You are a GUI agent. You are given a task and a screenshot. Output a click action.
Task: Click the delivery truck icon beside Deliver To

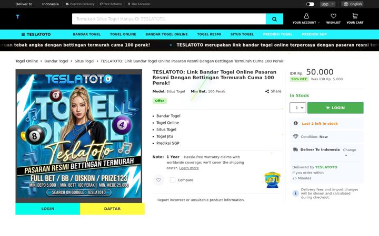click(295, 149)
